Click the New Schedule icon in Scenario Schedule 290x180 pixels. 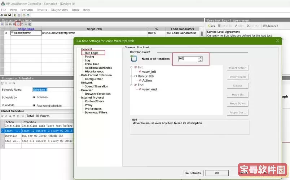(2, 83)
